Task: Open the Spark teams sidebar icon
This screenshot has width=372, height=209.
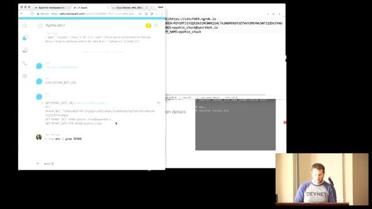Action: tap(25, 51)
